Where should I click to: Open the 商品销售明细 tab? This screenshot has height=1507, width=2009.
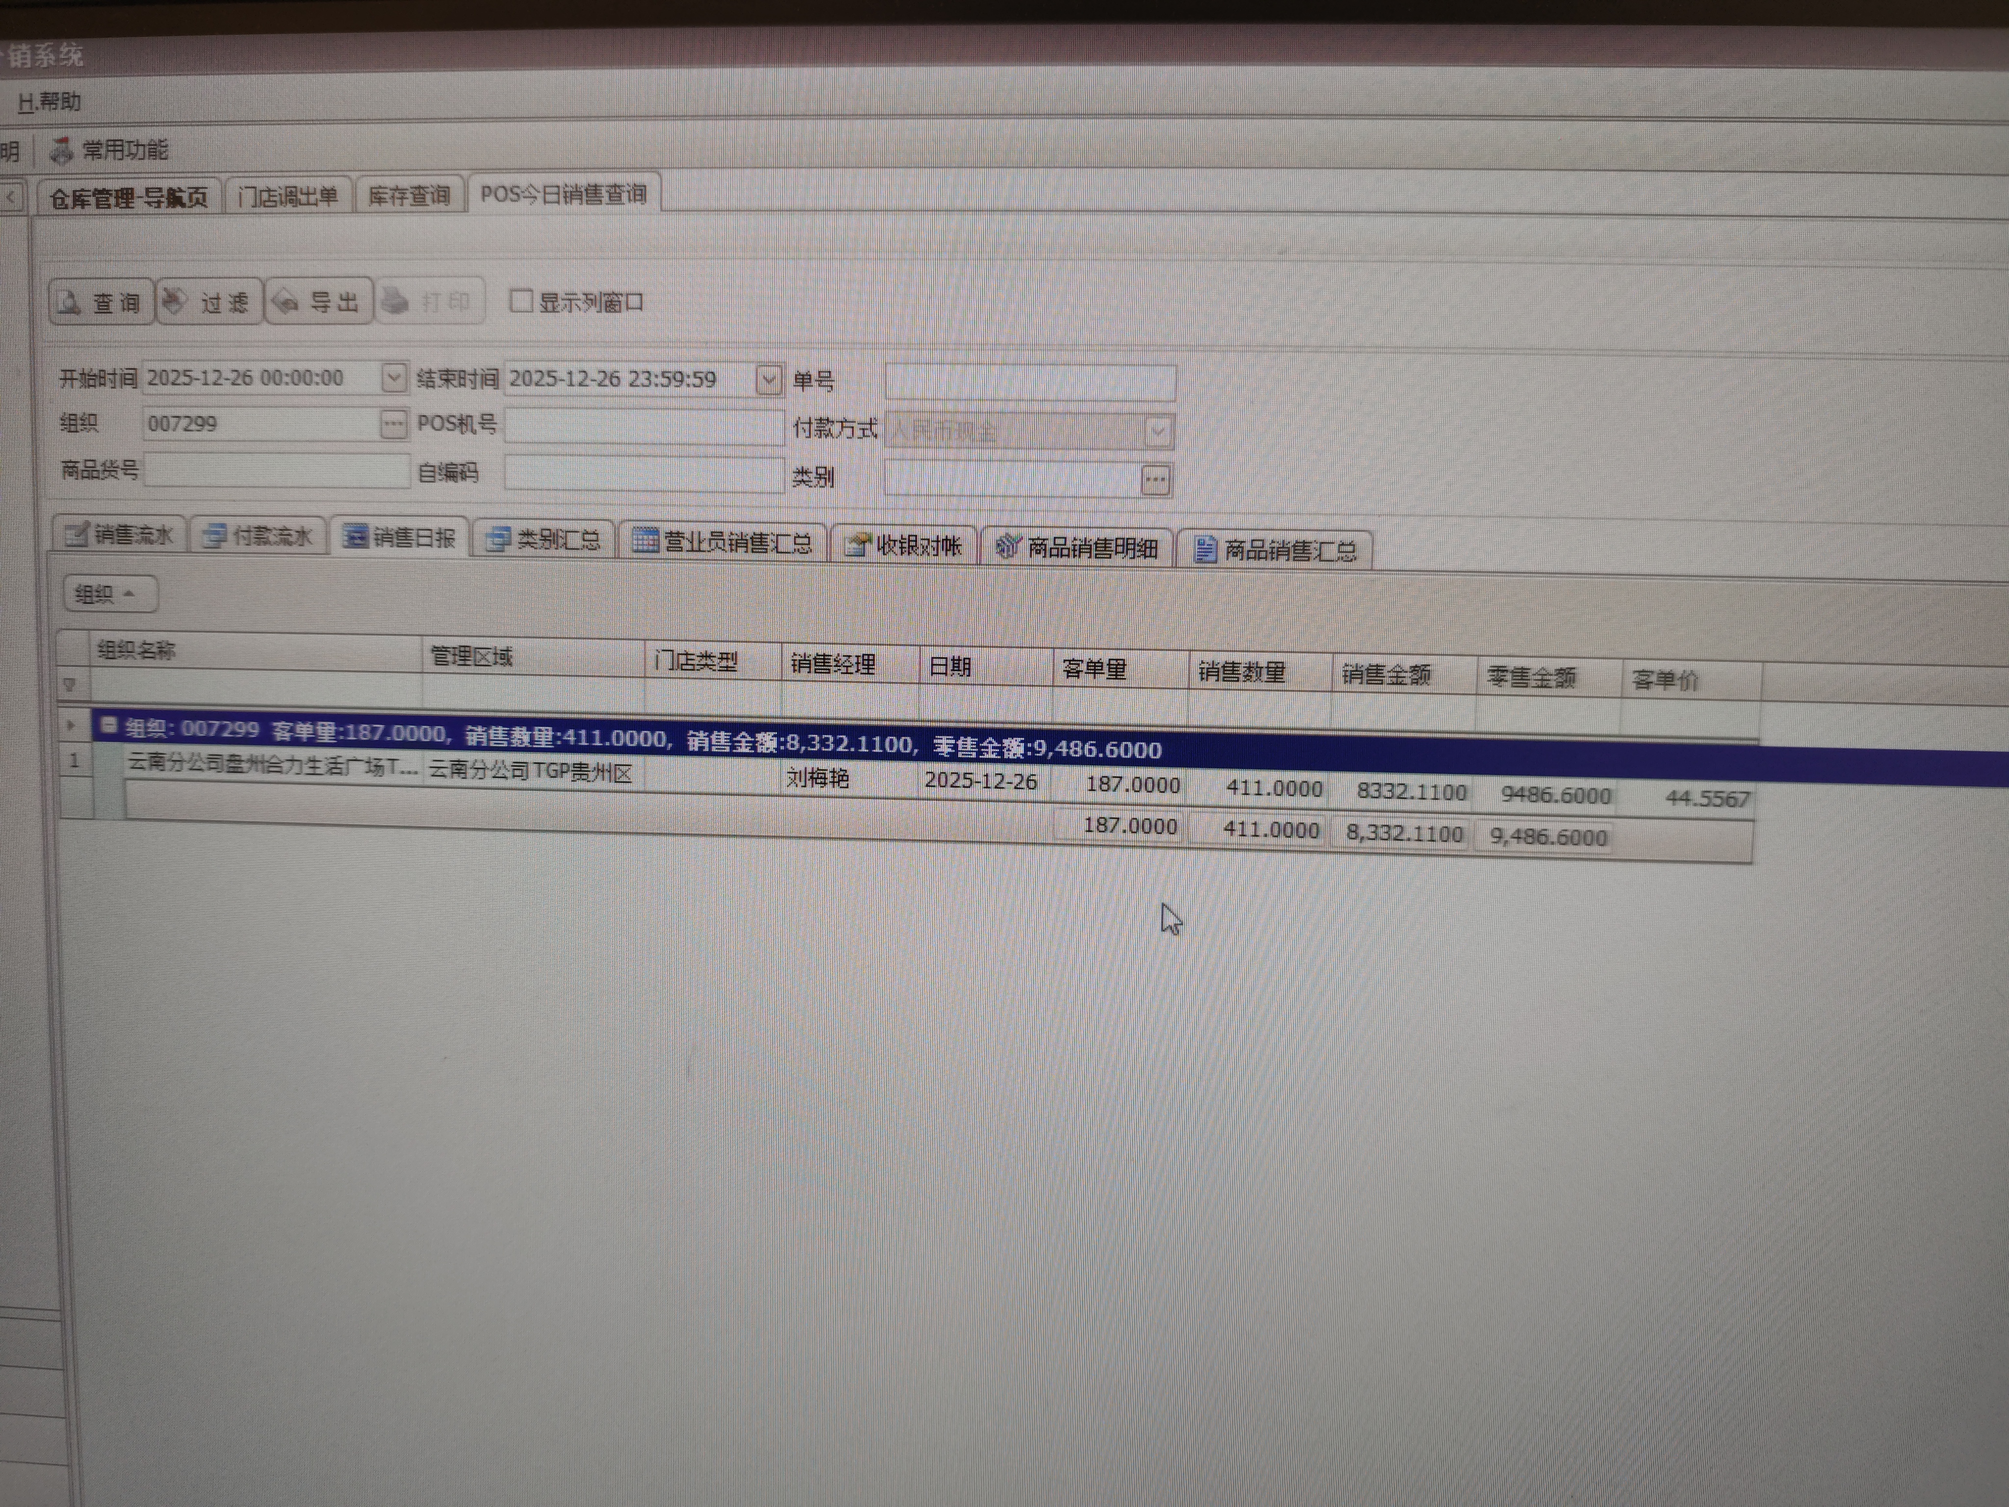coord(1077,548)
